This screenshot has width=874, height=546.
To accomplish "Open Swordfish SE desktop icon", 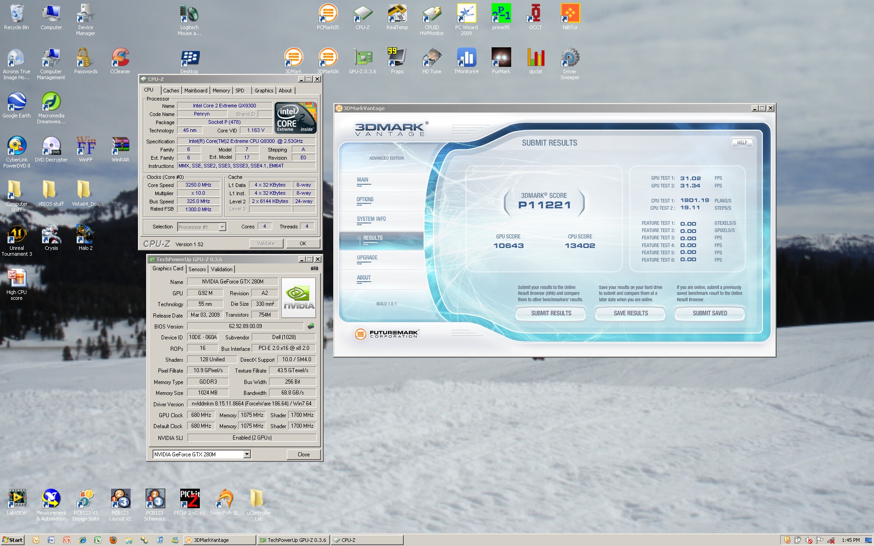I will click(224, 502).
